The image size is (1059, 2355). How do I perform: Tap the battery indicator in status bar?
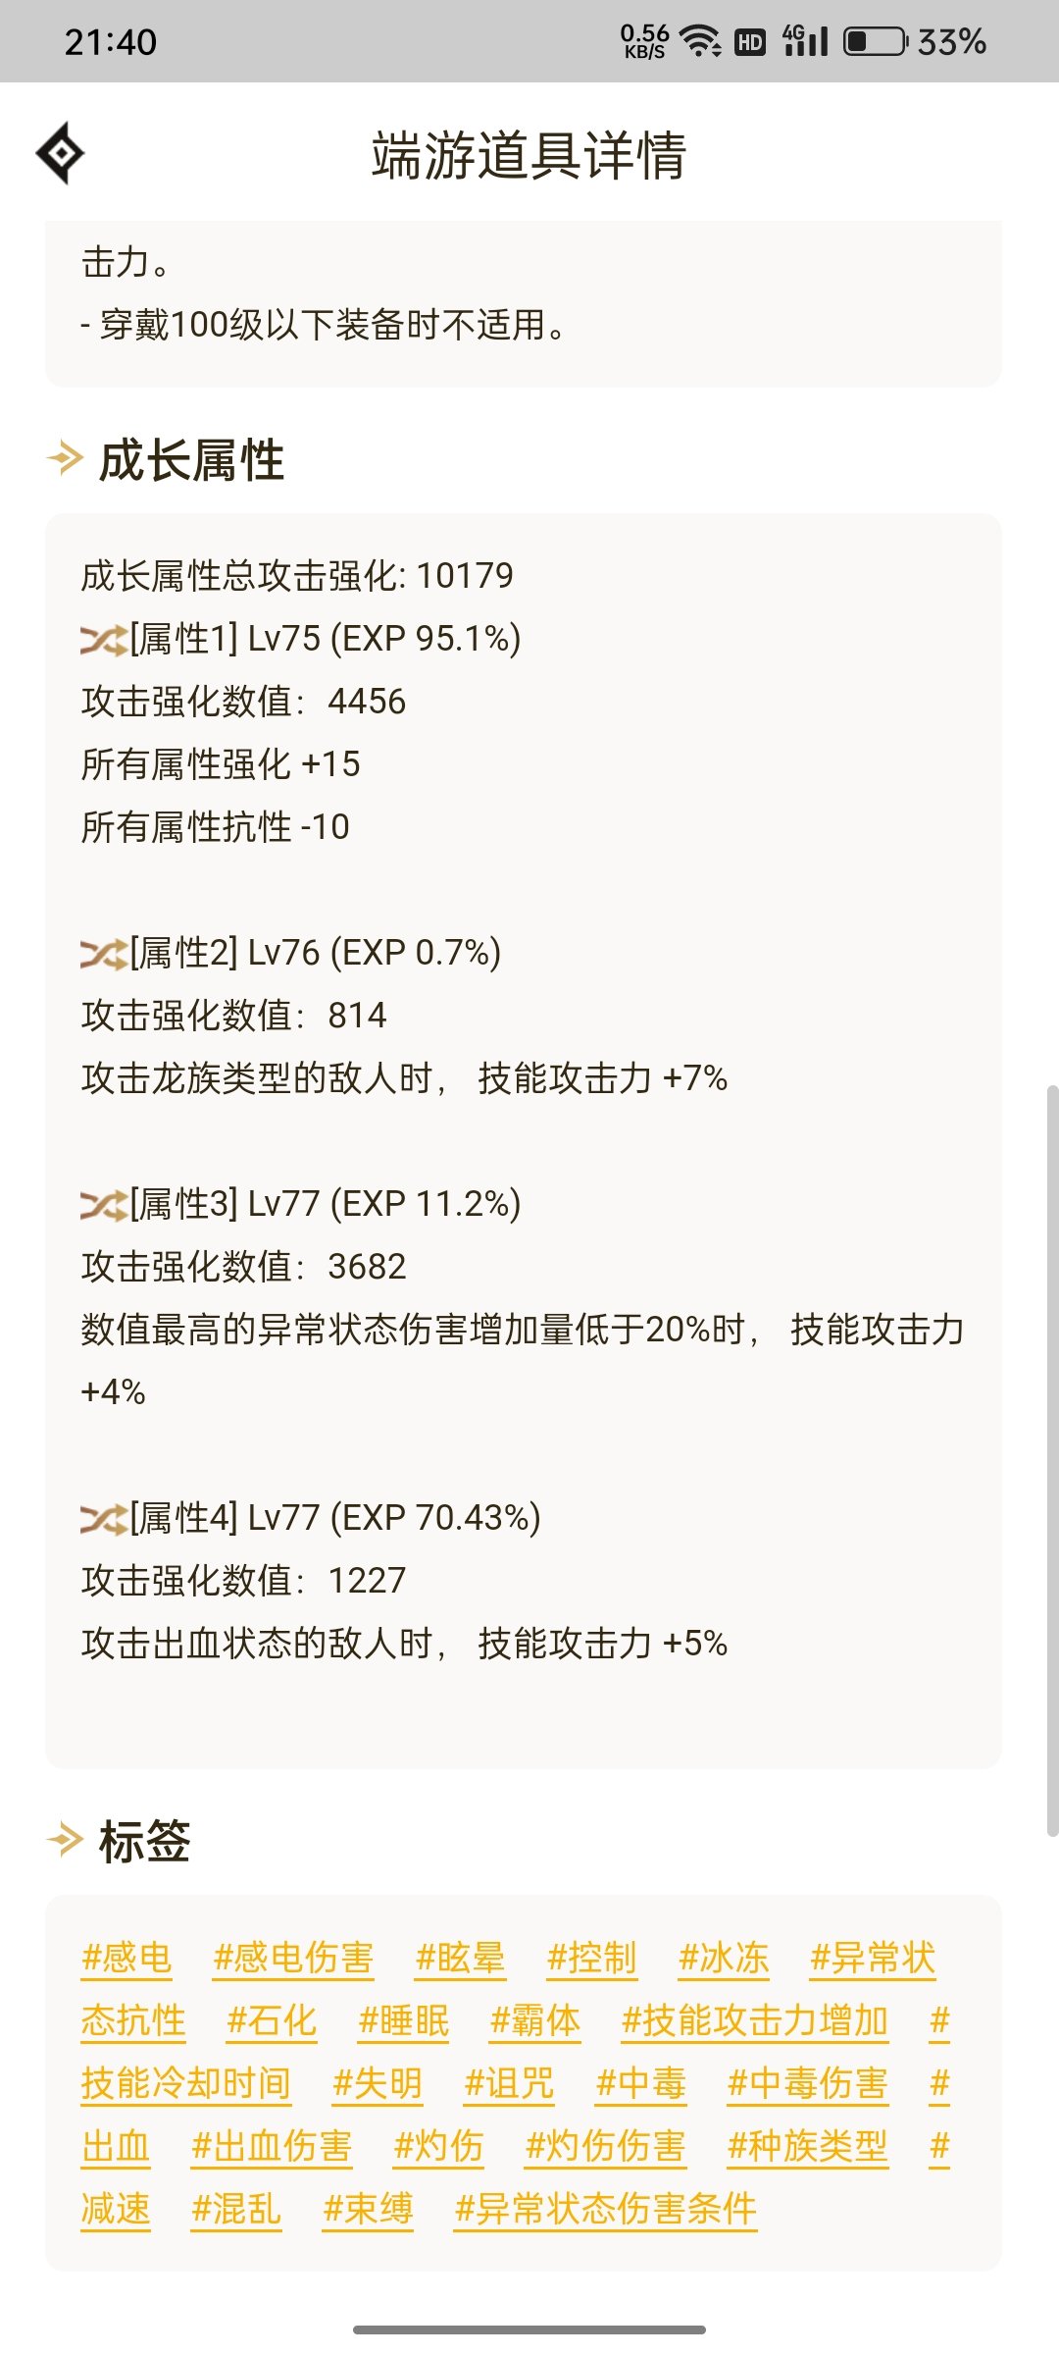(876, 41)
